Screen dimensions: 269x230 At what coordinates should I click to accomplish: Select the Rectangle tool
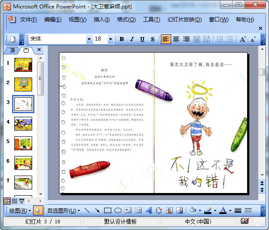point(108,210)
